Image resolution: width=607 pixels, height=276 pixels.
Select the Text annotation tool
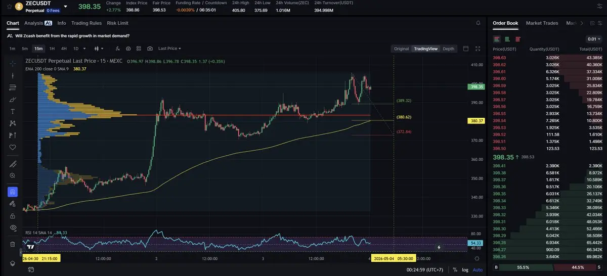[x=13, y=111]
